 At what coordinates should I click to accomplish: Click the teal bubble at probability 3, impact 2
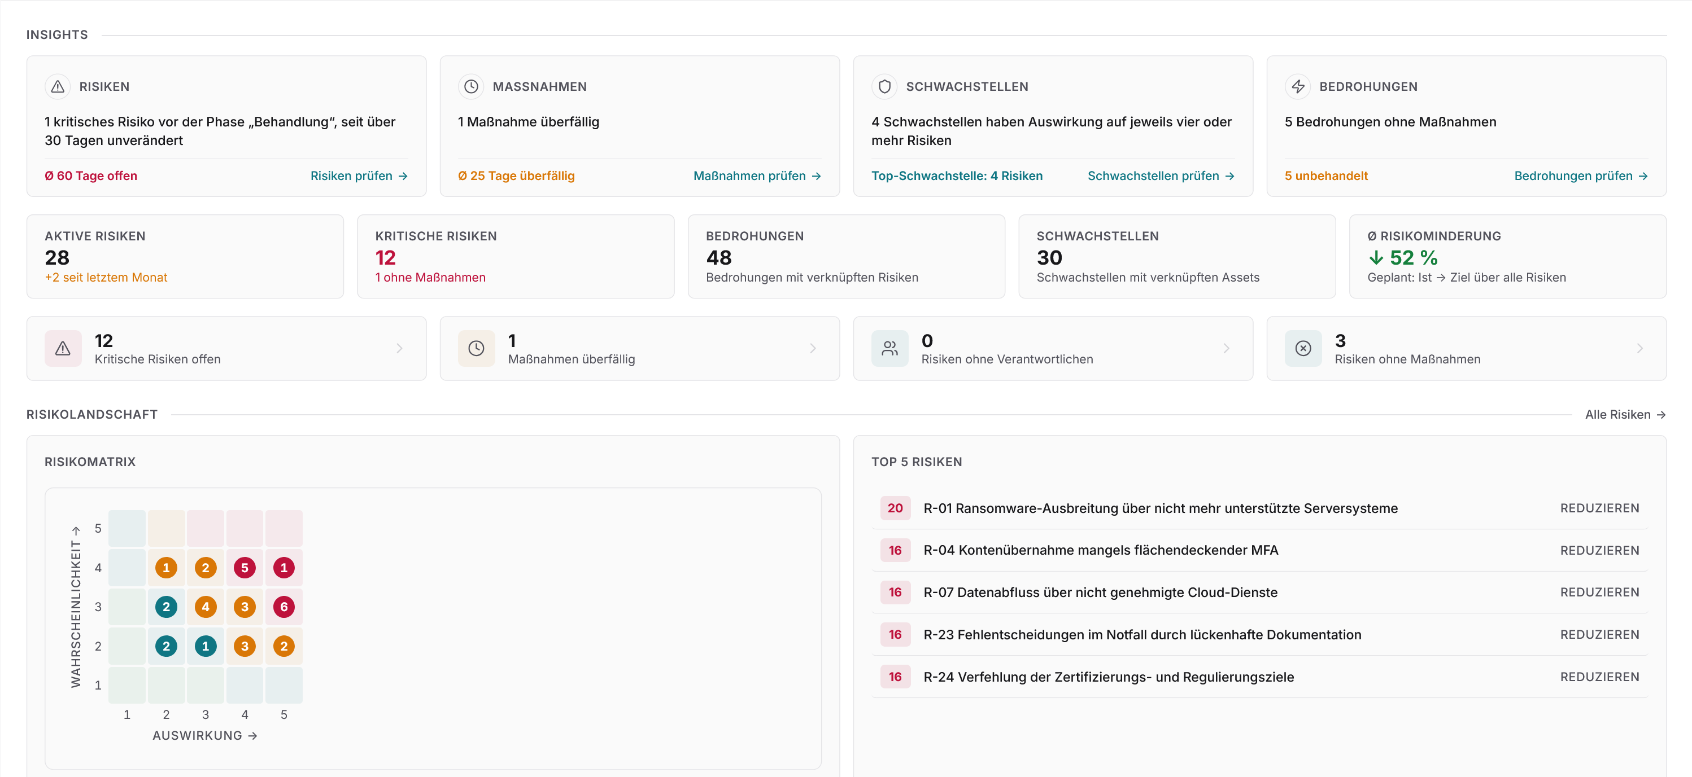click(166, 607)
